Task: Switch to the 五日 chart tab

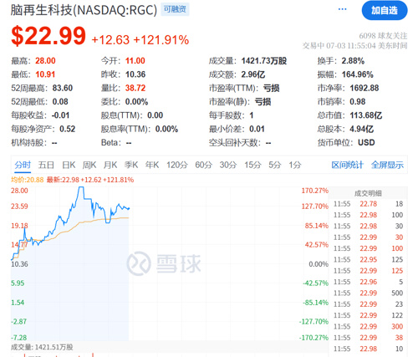Action: [x=46, y=165]
